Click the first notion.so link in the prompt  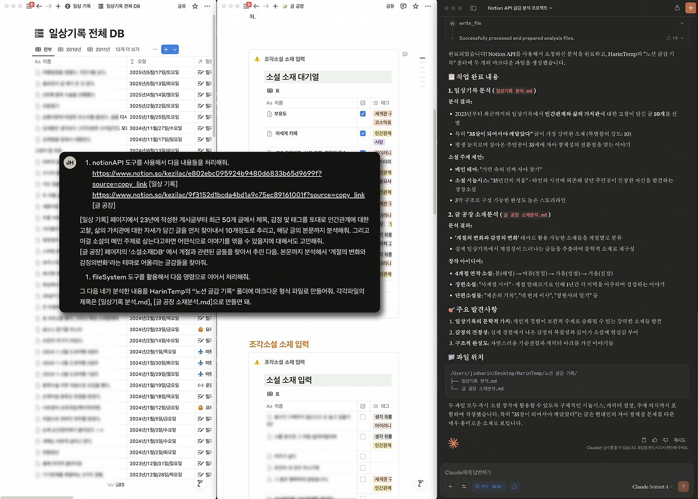click(x=207, y=178)
